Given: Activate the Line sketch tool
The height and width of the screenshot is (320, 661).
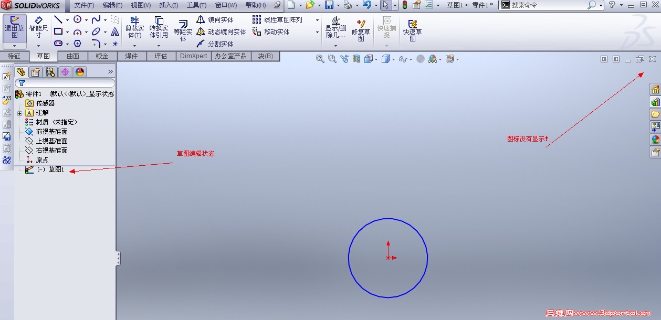Looking at the screenshot, I should coord(58,19).
